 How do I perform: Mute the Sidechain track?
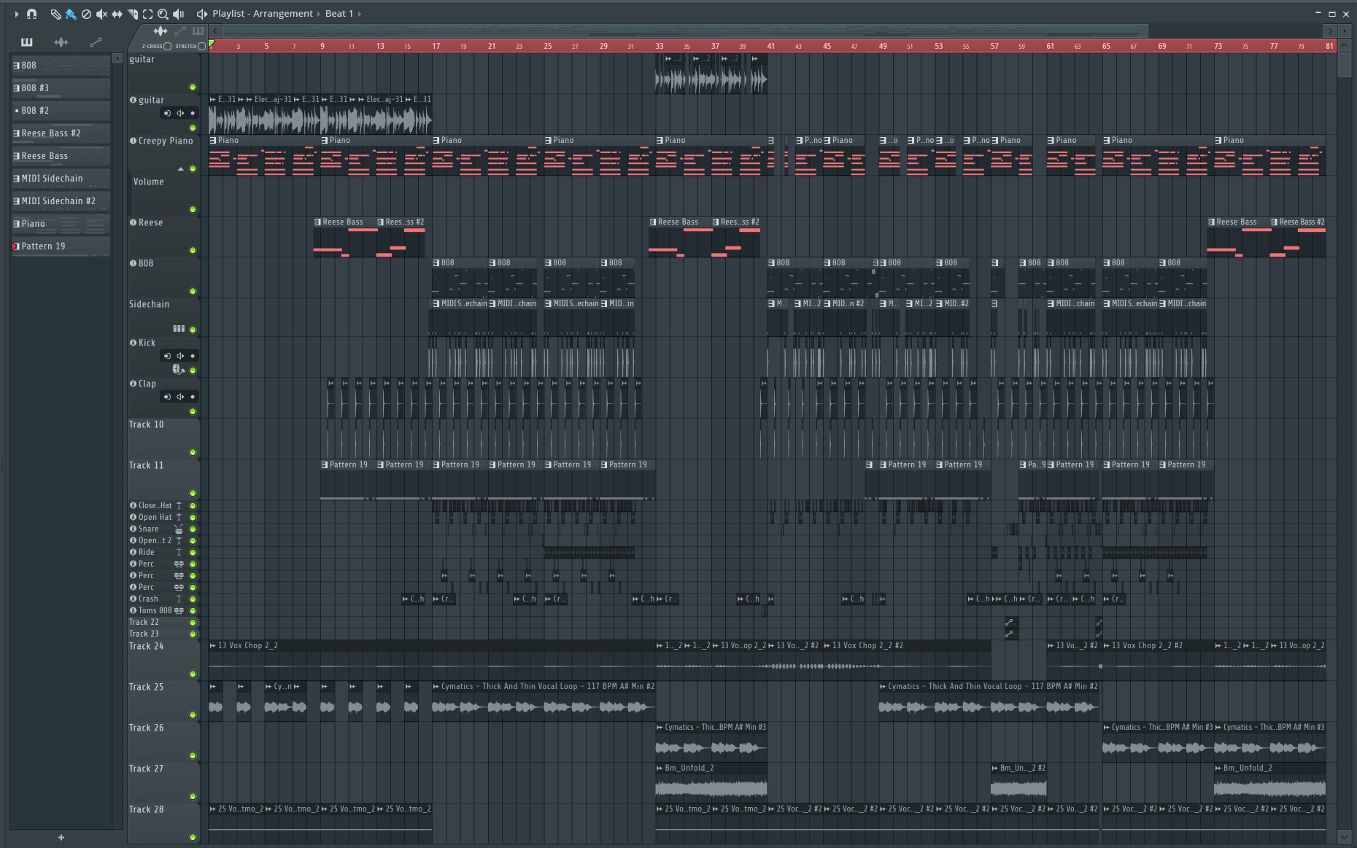(193, 330)
